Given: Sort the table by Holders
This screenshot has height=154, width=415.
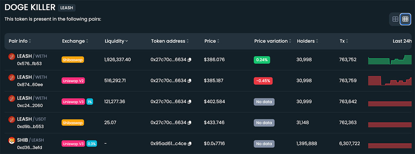Looking at the screenshot, I should (x=308, y=41).
